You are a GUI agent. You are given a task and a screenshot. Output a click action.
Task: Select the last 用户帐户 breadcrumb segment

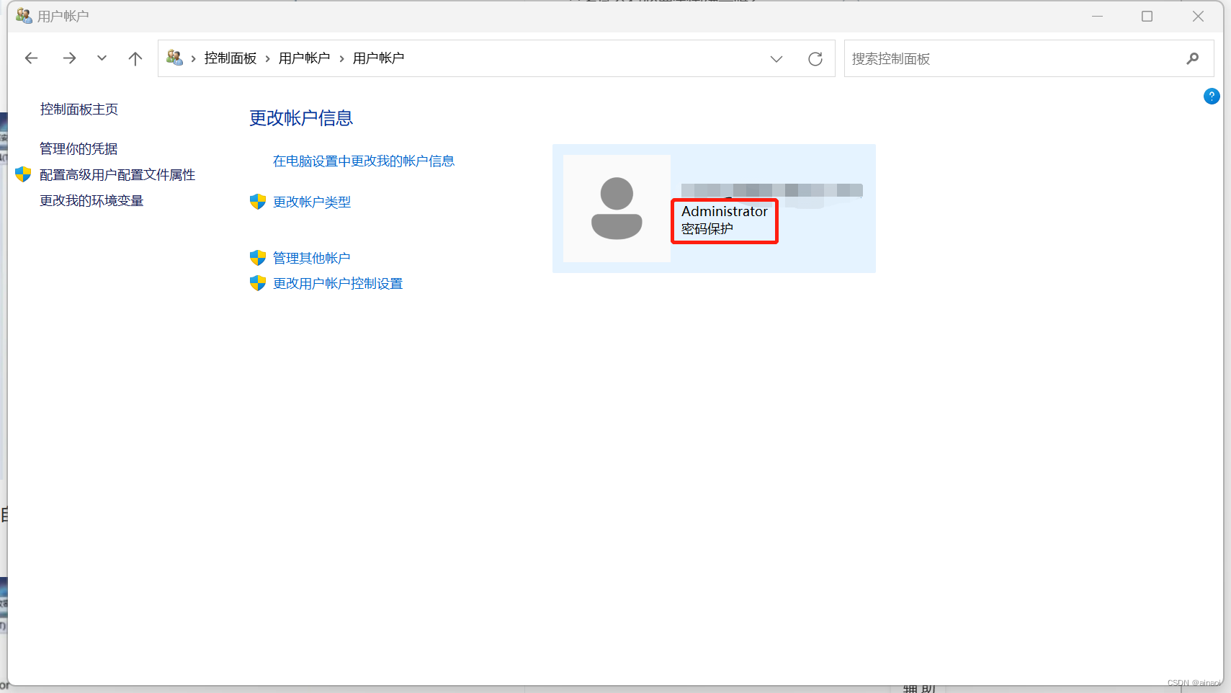tap(378, 58)
